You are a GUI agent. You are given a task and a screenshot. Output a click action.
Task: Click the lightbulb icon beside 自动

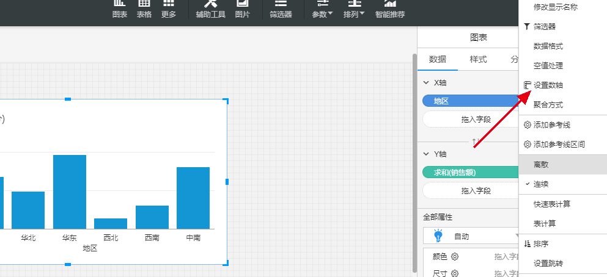(x=438, y=236)
